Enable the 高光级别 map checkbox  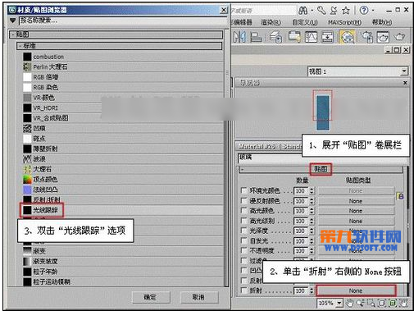pyautogui.click(x=243, y=221)
